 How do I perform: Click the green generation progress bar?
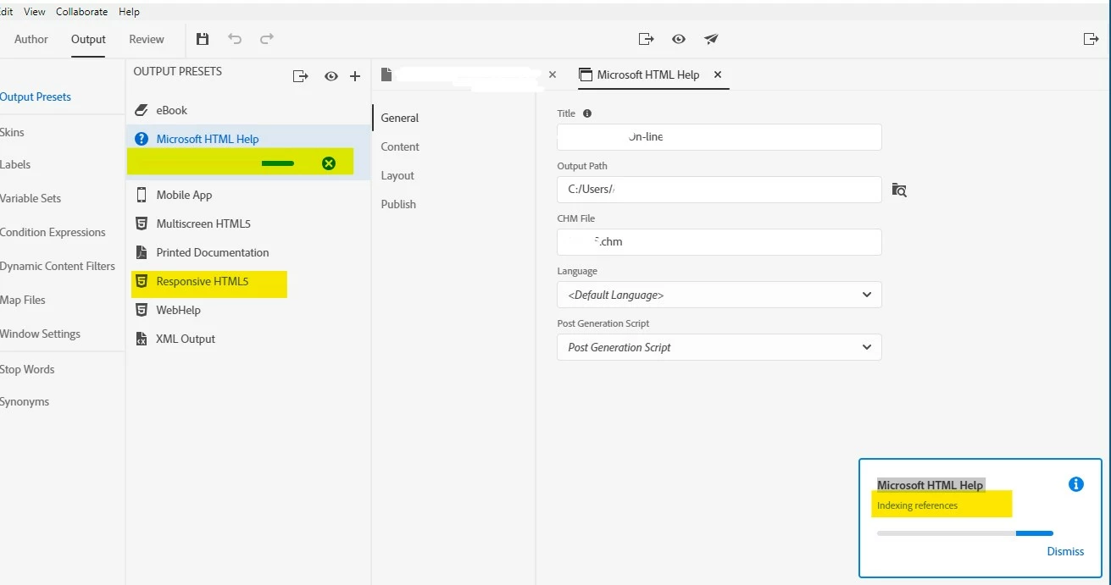(x=278, y=163)
